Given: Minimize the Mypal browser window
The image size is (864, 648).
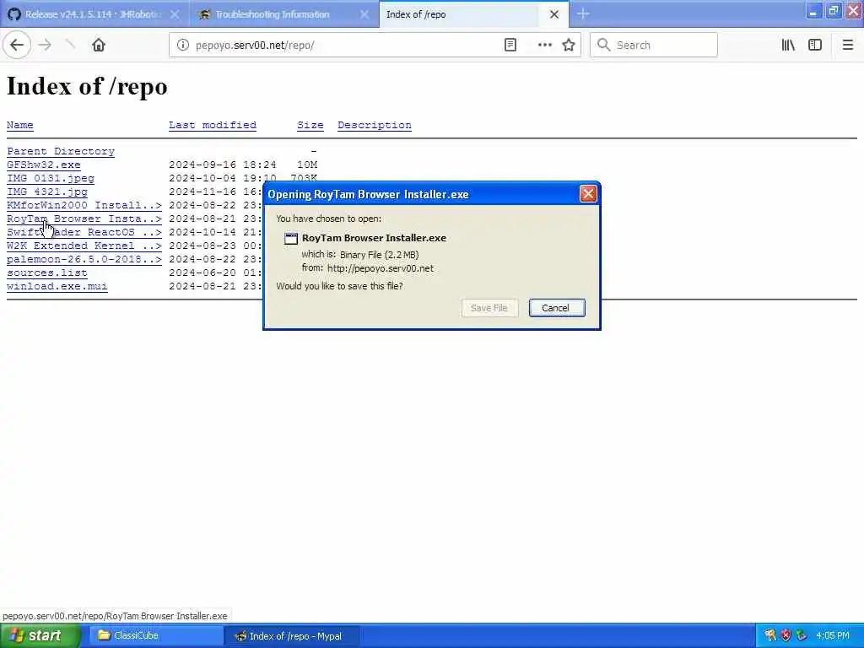Looking at the screenshot, I should 814,11.
